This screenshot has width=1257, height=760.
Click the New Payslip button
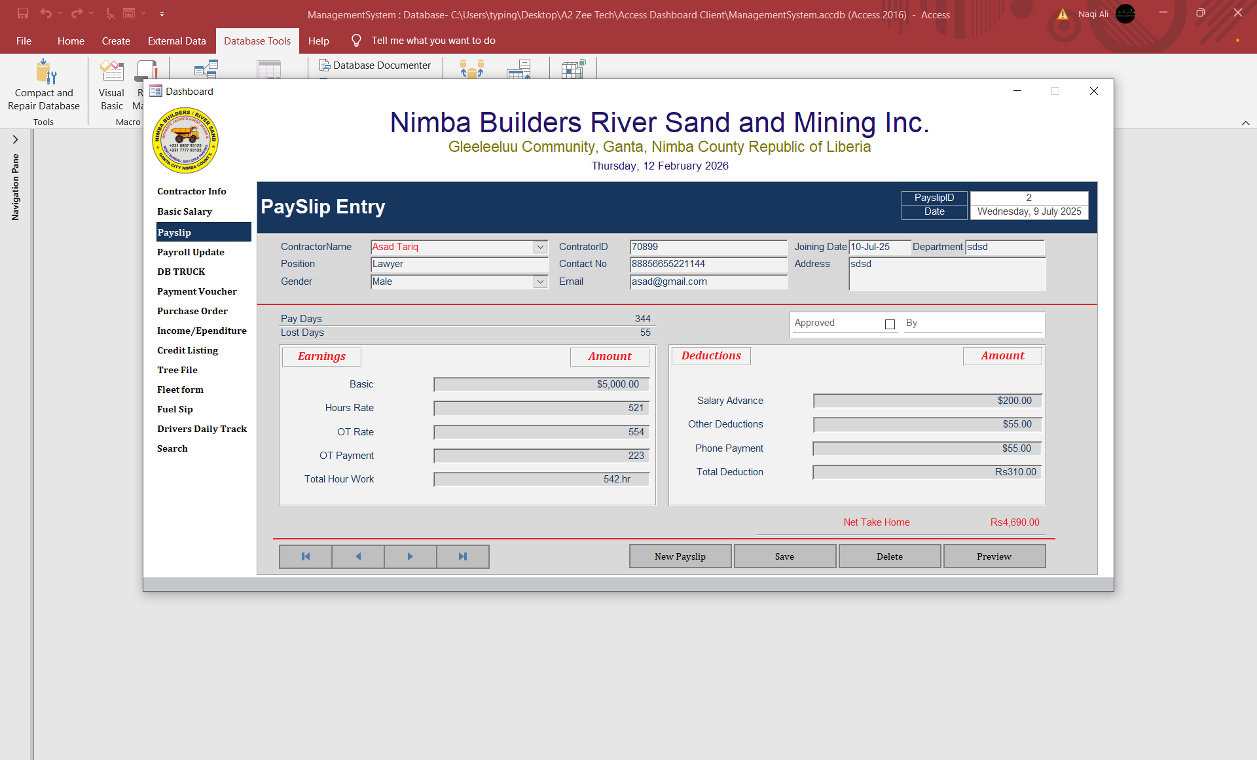click(x=680, y=556)
